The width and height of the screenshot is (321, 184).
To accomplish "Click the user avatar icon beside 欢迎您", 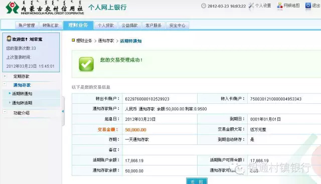I will (9, 39).
